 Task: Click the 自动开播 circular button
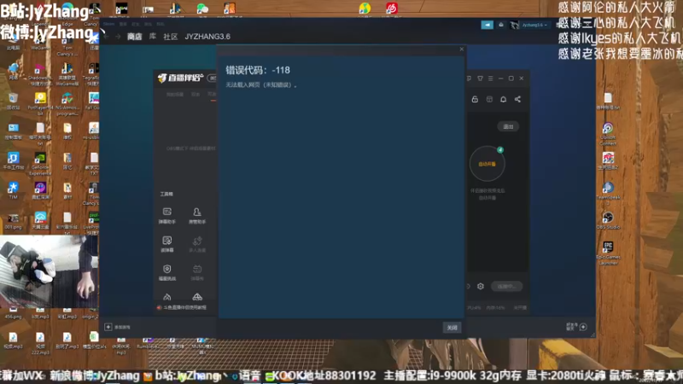point(487,164)
